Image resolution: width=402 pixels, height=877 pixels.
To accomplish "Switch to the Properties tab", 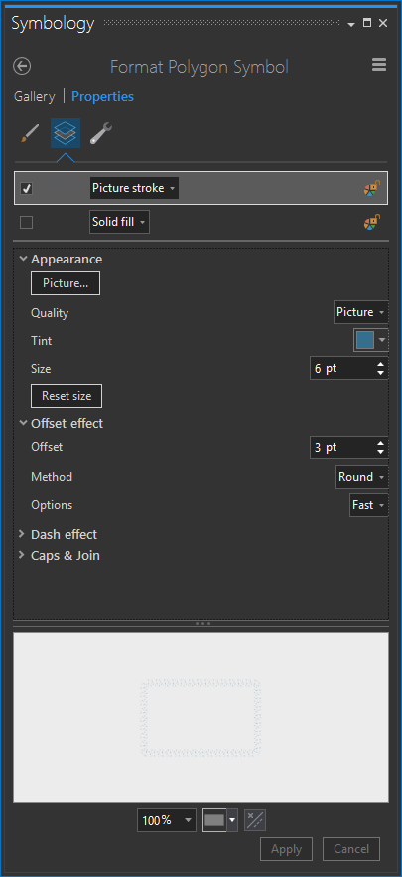I will [103, 96].
